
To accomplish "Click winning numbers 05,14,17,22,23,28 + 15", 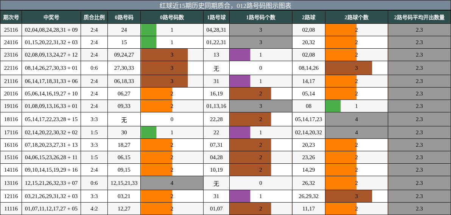I will (51, 119).
